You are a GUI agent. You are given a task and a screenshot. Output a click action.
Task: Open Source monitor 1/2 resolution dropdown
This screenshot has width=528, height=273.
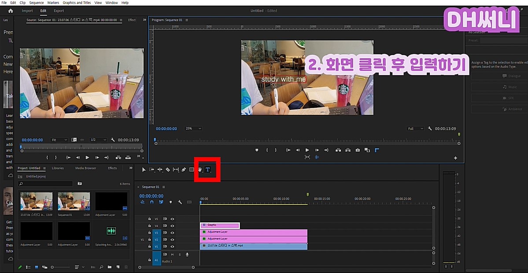click(x=98, y=140)
